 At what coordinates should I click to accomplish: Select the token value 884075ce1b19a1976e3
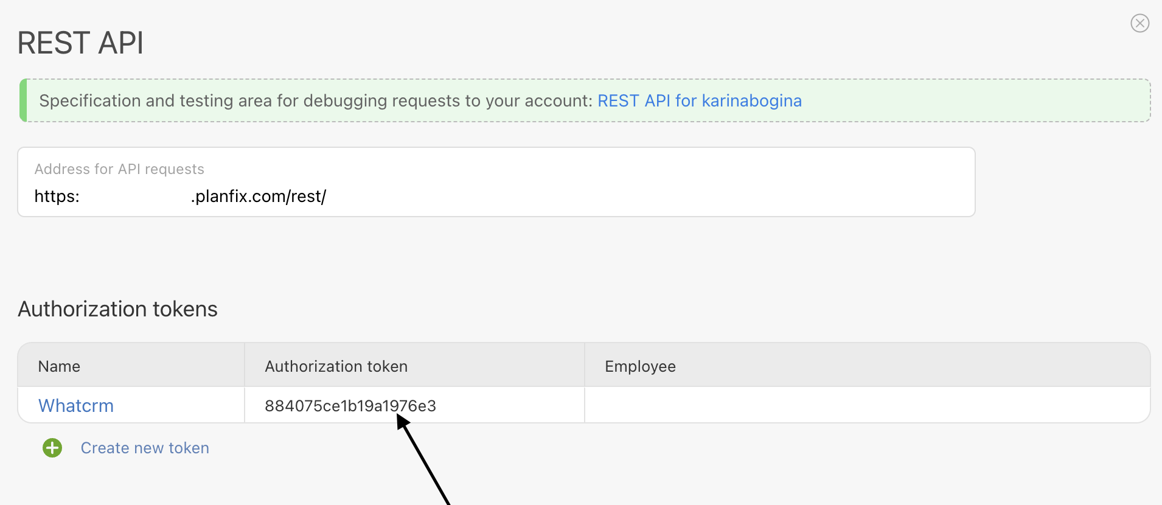click(350, 406)
